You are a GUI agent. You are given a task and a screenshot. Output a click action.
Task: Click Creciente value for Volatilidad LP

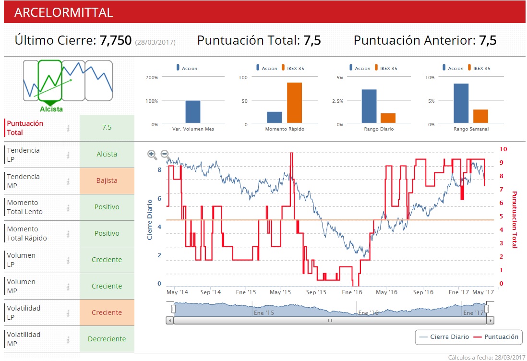107,313
